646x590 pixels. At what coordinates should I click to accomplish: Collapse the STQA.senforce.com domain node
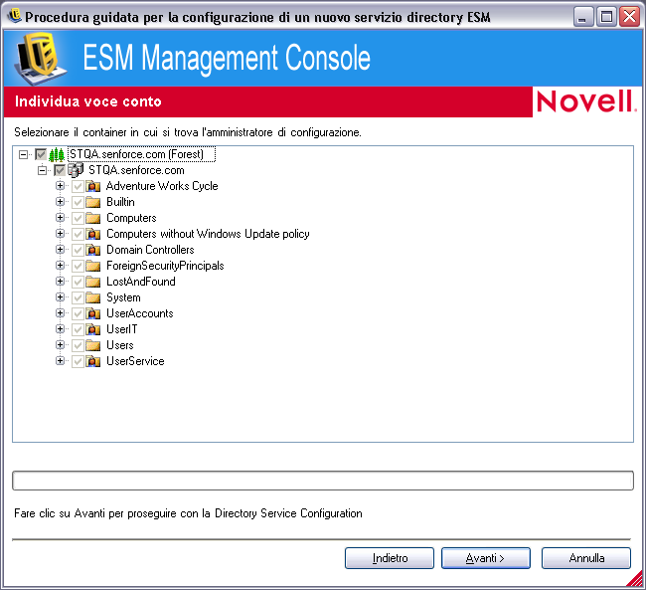tap(43, 170)
